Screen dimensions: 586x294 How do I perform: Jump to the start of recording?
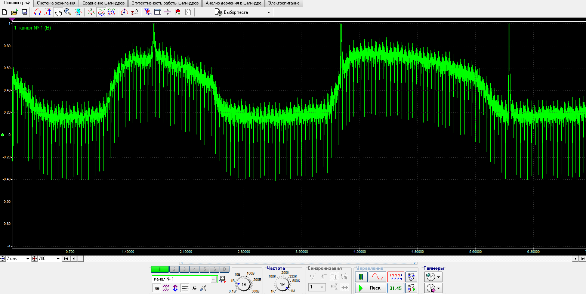click(66, 259)
